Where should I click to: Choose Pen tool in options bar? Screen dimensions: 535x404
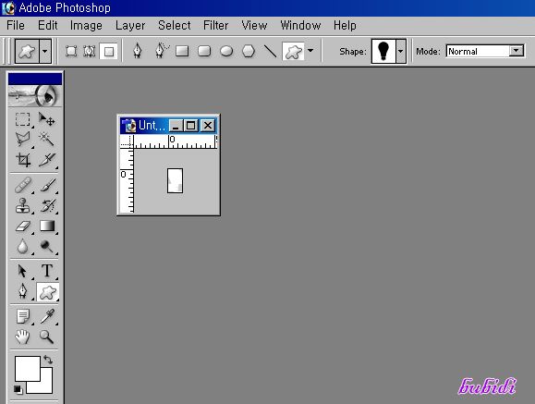click(x=137, y=51)
